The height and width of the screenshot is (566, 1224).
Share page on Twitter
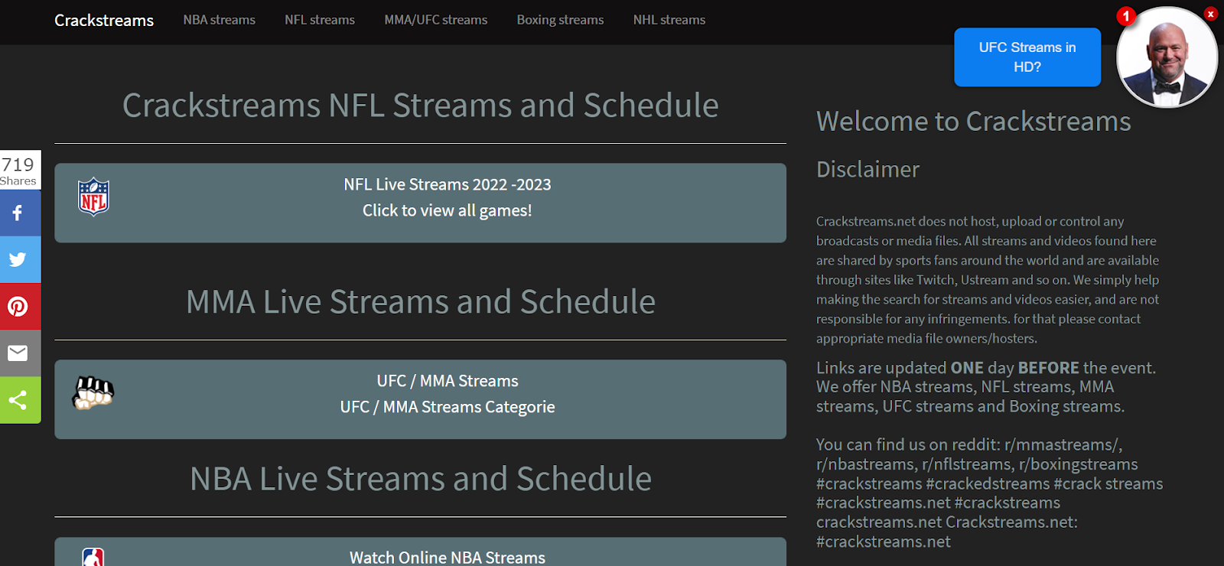(20, 260)
